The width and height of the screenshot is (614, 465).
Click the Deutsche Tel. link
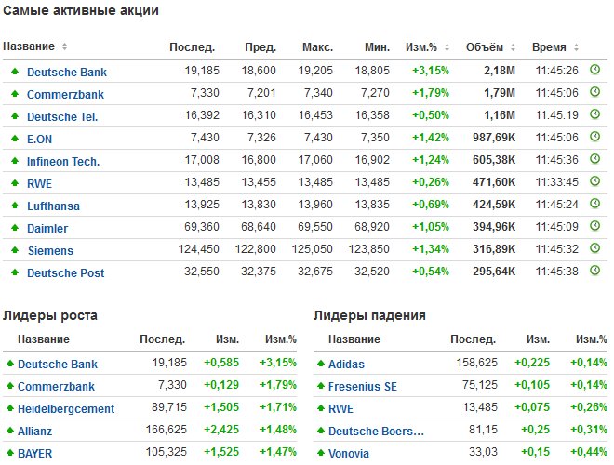[x=62, y=116]
